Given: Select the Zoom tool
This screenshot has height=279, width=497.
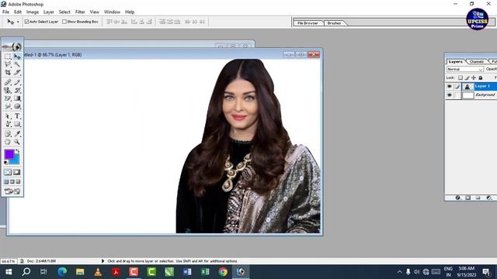Looking at the screenshot, I should pyautogui.click(x=17, y=142).
